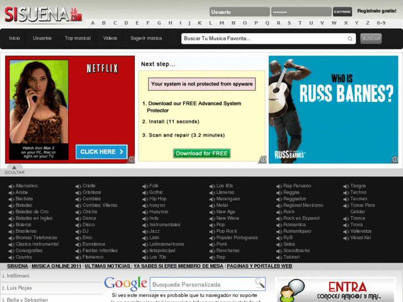
Task: Click the Usuario username field
Action: point(239,12)
